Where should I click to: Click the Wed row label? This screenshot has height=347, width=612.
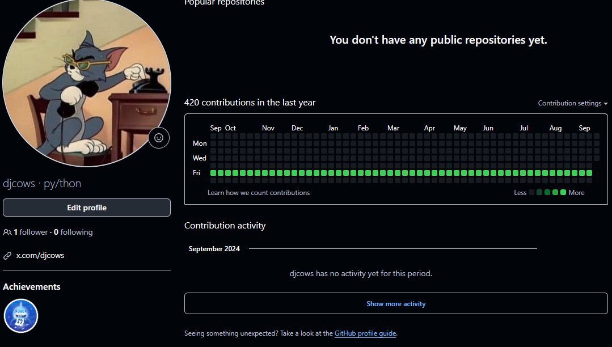click(x=200, y=158)
